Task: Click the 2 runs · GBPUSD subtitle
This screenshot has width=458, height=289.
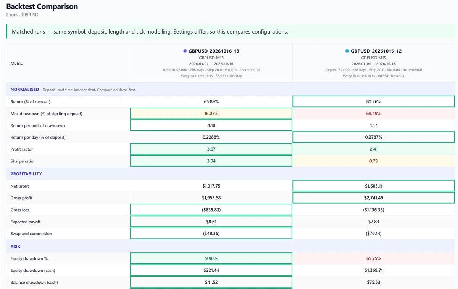Action: coord(22,15)
